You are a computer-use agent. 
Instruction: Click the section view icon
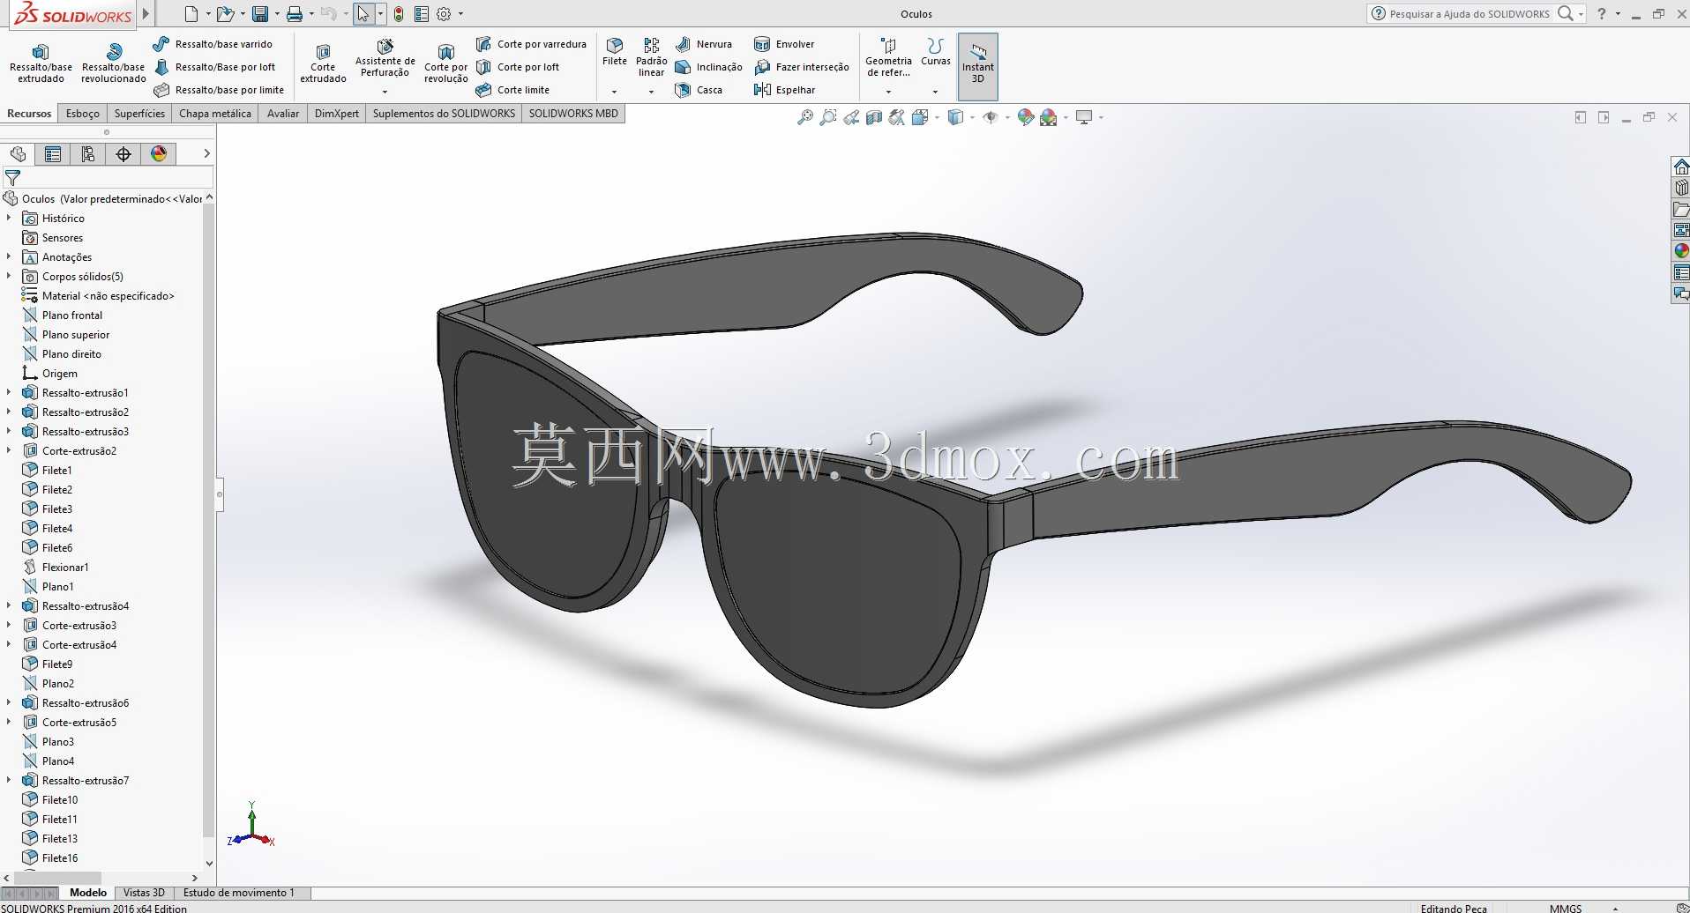click(874, 117)
